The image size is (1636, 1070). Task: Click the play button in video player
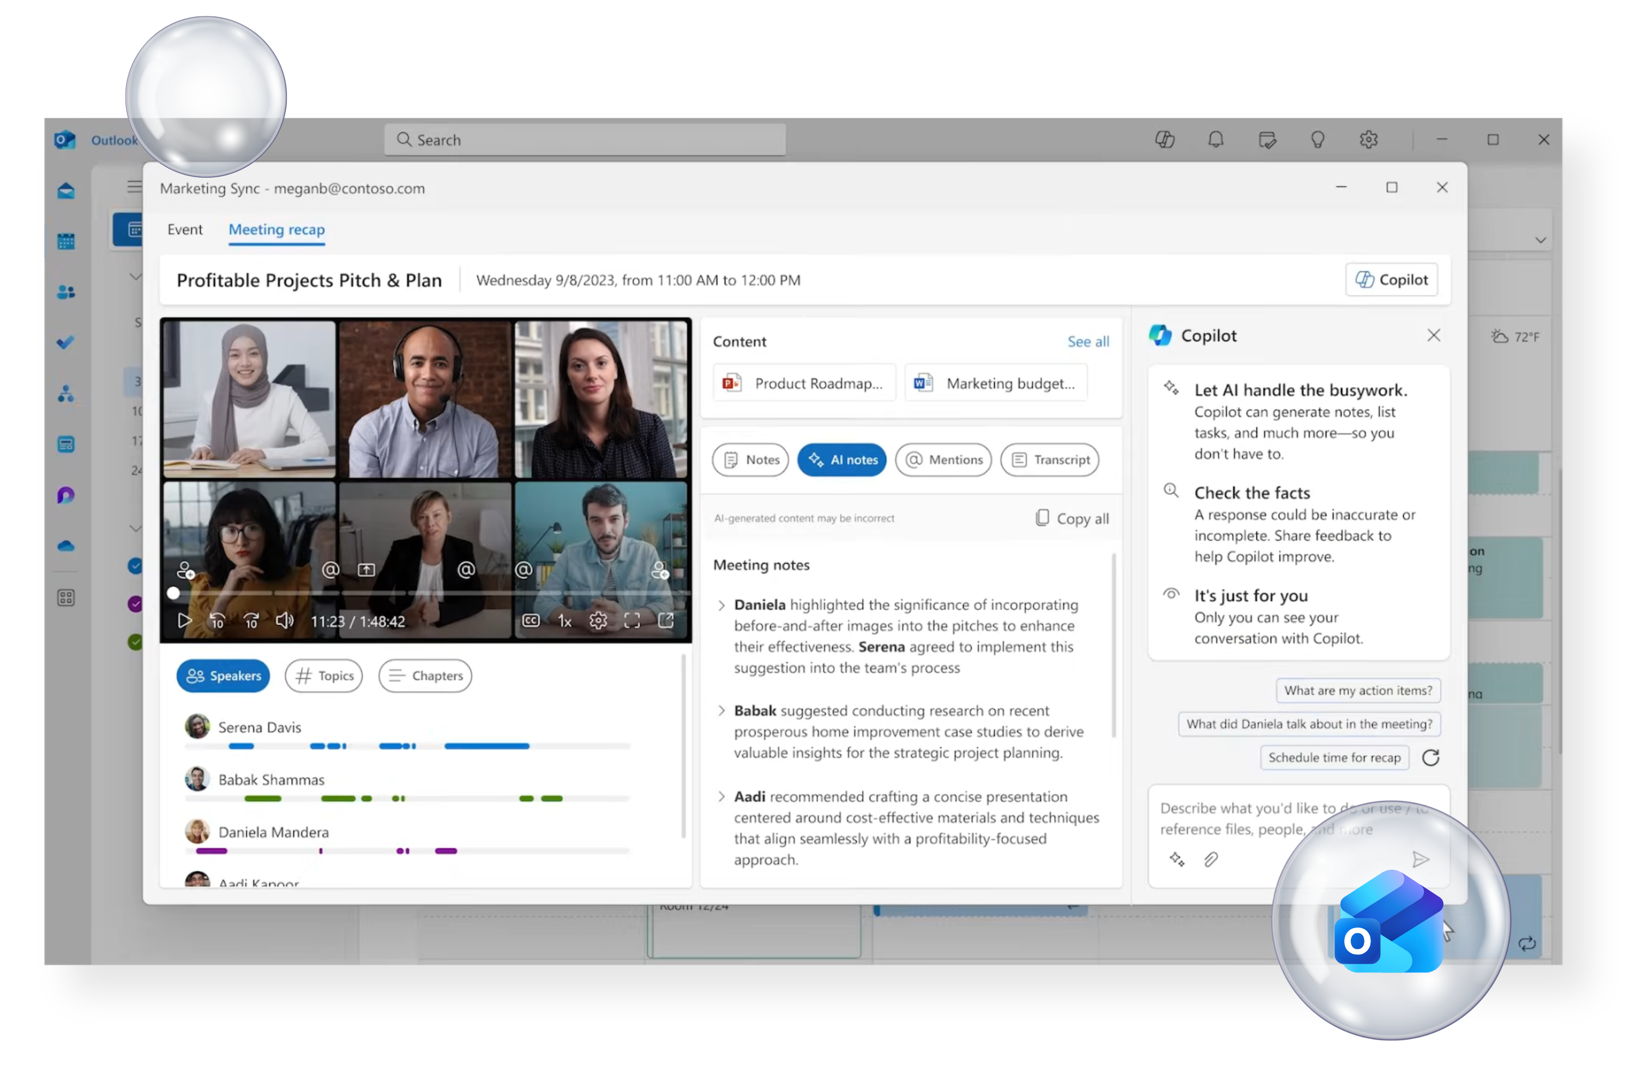click(184, 620)
